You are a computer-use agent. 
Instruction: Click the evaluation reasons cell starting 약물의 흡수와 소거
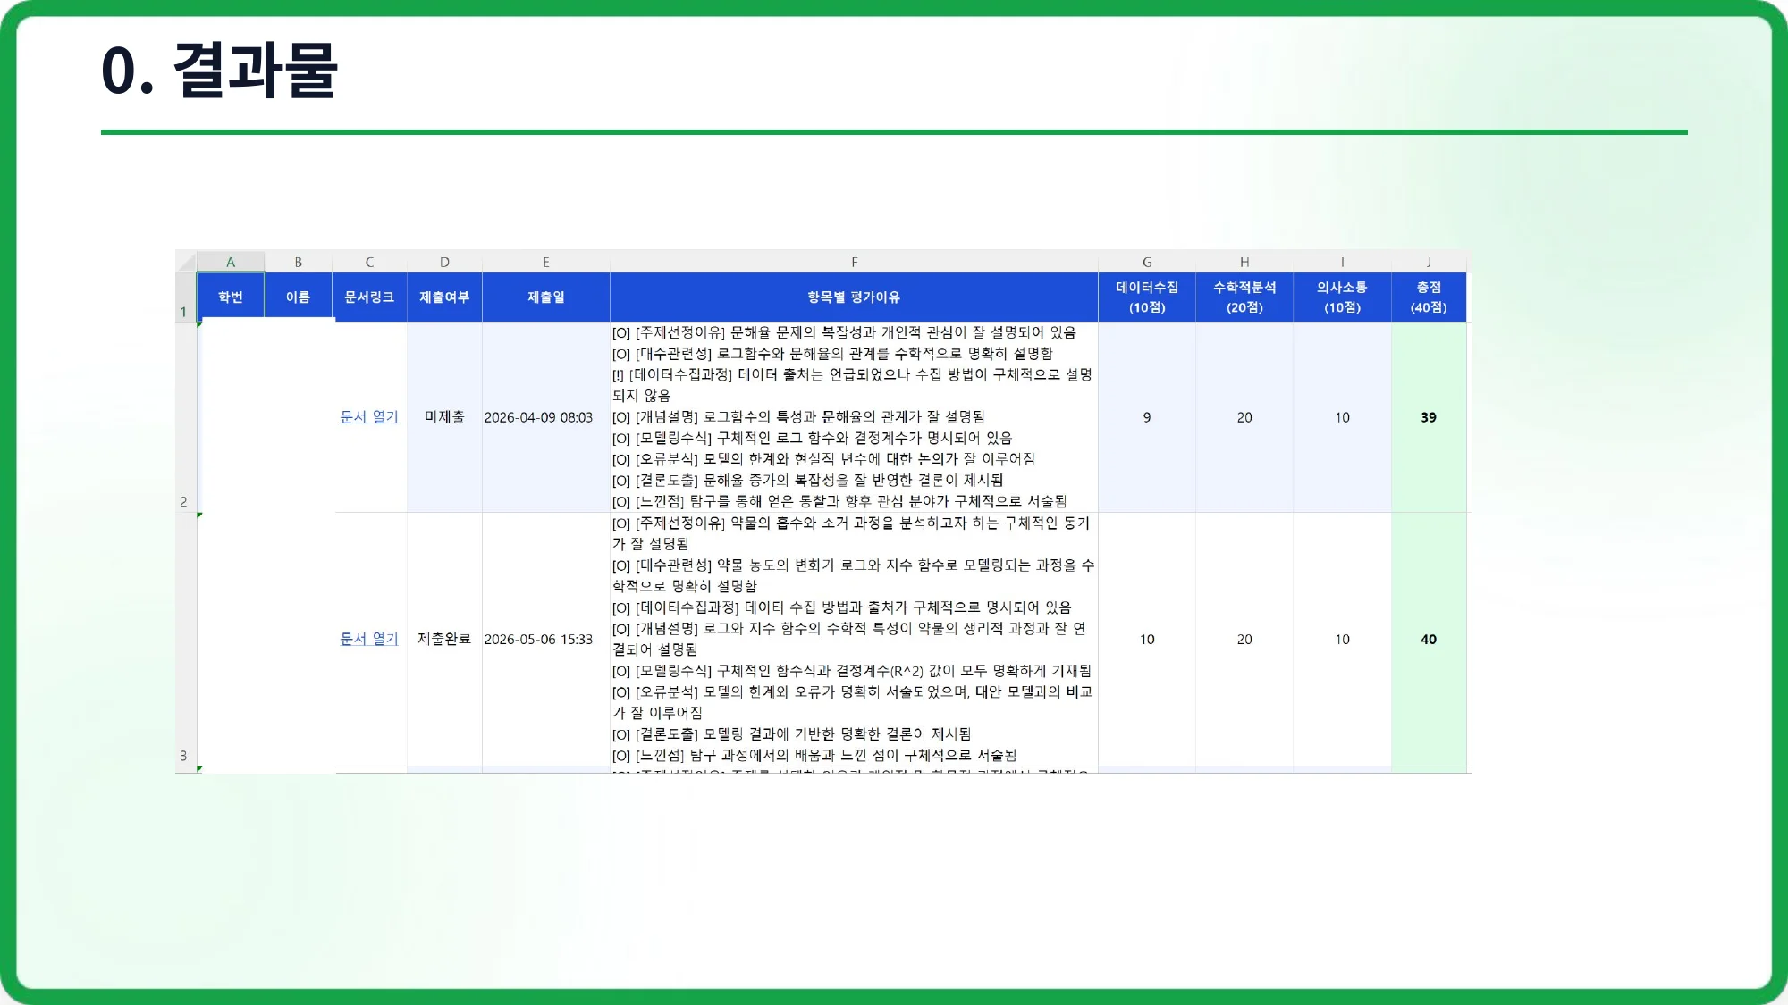(x=854, y=639)
